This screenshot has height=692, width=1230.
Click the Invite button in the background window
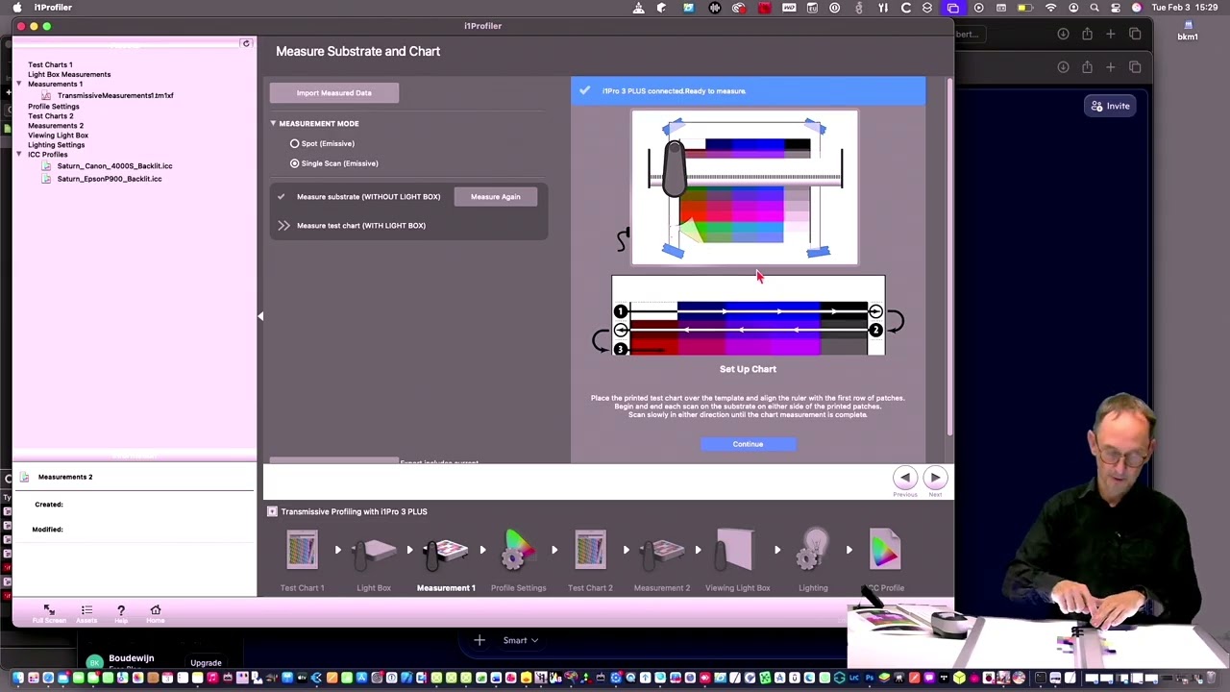[x=1110, y=106]
